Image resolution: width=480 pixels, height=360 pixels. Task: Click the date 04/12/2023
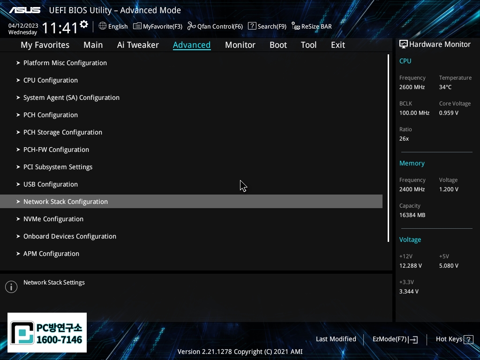tap(23, 26)
